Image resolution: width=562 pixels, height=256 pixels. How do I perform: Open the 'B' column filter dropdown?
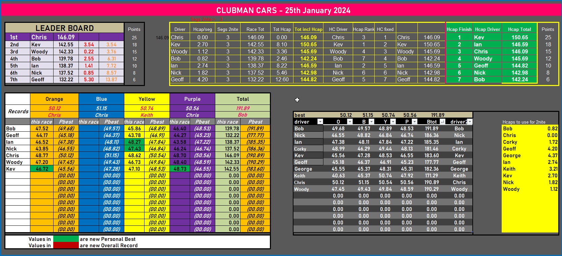click(x=371, y=122)
